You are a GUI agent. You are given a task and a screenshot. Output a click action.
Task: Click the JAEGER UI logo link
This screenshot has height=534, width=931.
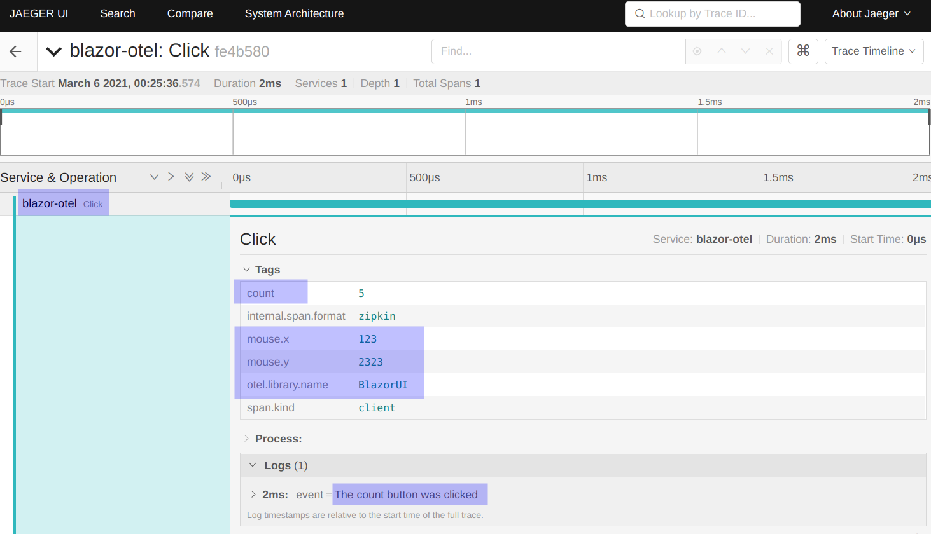point(39,13)
